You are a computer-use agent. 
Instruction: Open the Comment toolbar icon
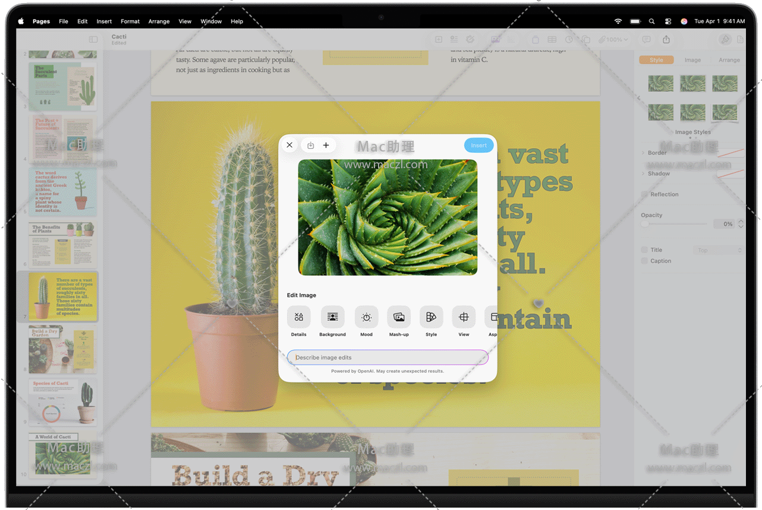point(646,39)
